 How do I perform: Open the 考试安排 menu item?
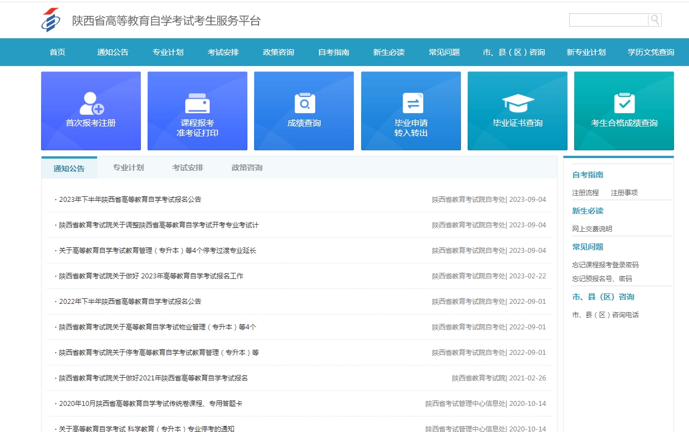point(222,52)
